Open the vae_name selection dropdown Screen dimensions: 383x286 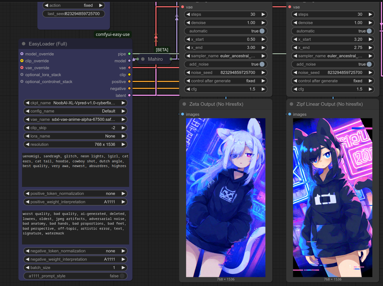75,120
